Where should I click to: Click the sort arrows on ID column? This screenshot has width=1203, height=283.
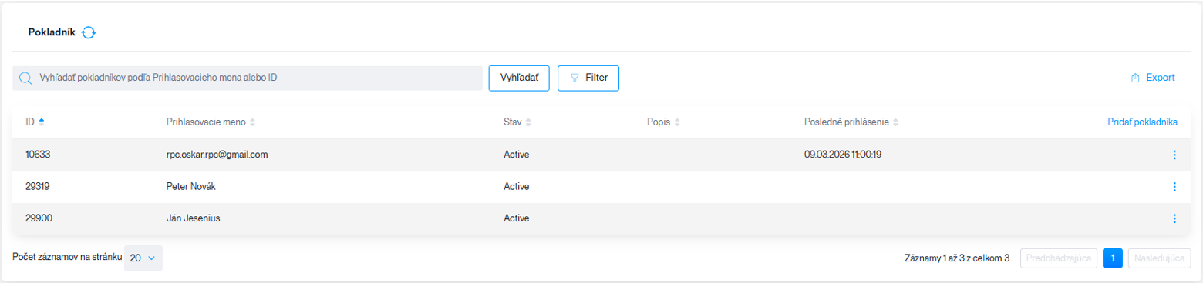click(x=42, y=122)
